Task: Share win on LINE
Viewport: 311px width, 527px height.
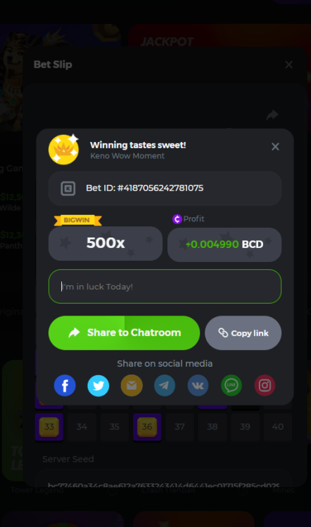Action: tap(231, 386)
